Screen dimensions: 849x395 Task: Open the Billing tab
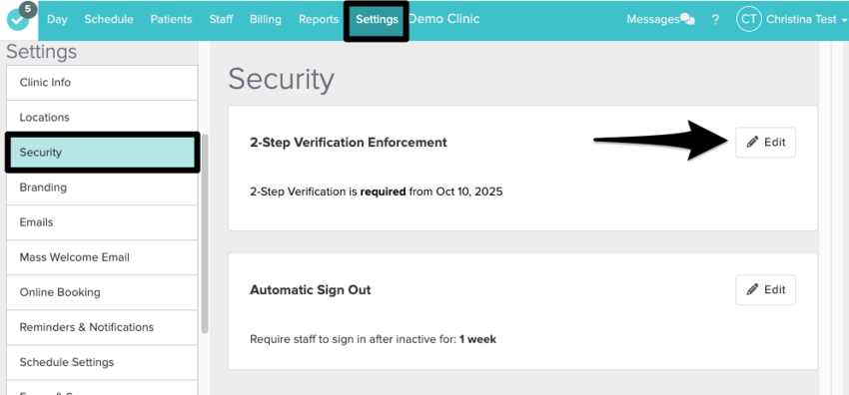[266, 20]
